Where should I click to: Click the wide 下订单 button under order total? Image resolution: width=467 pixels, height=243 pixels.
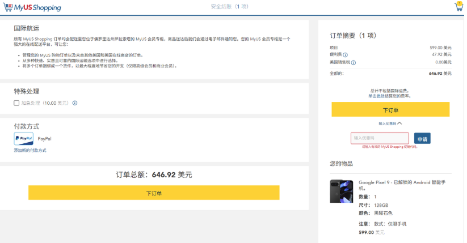click(x=154, y=193)
